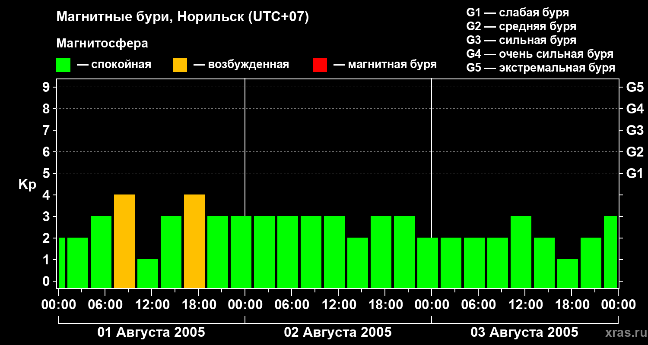Viewport: 648px width, 345px height.
Task: Click the '18:00' time label under 03 August
Action: (x=572, y=305)
